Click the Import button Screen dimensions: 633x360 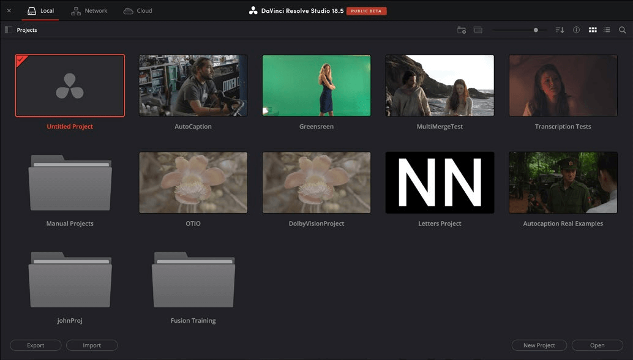point(92,345)
